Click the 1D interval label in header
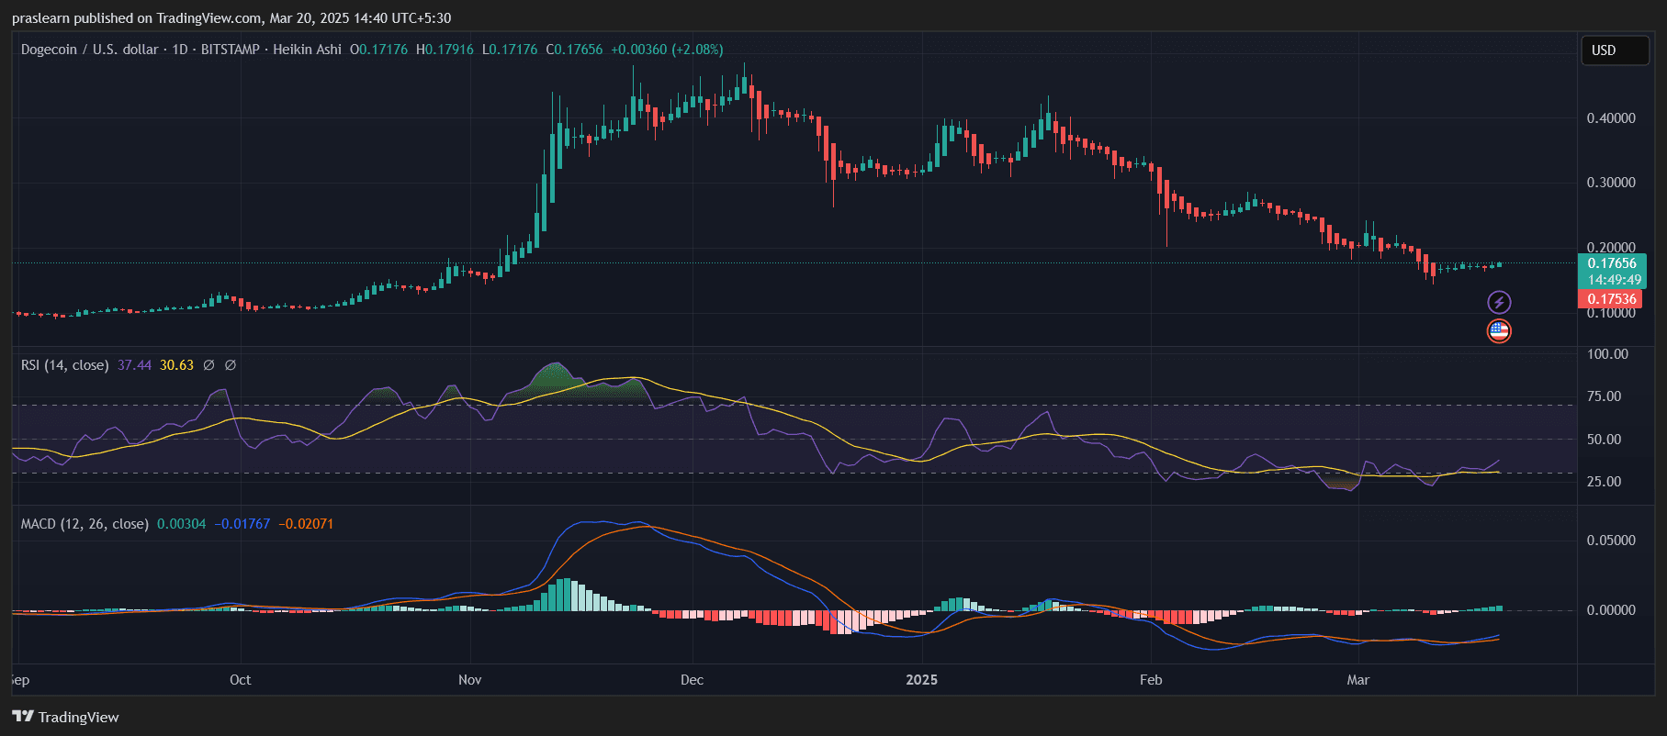The width and height of the screenshot is (1667, 736). point(180,50)
